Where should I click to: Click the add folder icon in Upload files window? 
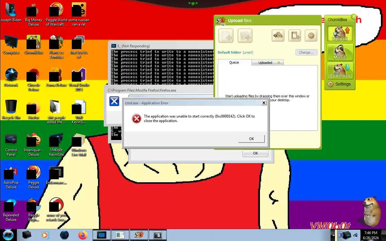pyautogui.click(x=245, y=36)
